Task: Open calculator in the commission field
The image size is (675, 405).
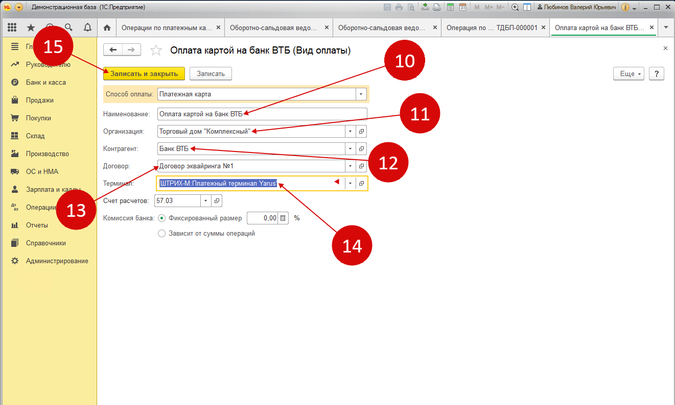Action: pyautogui.click(x=283, y=218)
